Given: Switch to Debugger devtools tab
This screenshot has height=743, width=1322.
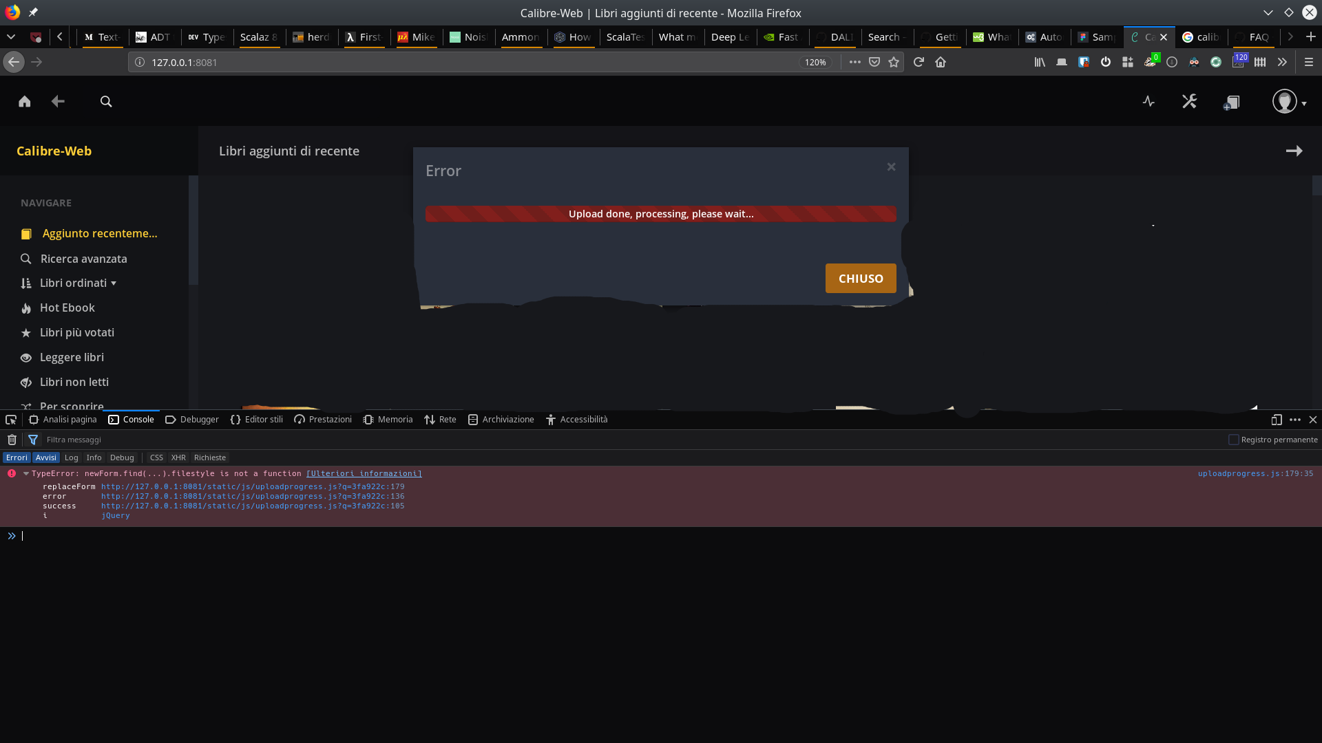Looking at the screenshot, I should (x=192, y=420).
